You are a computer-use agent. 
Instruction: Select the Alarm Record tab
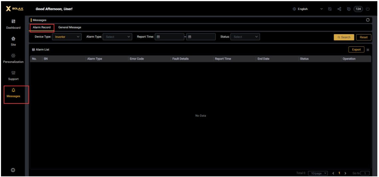[42, 28]
